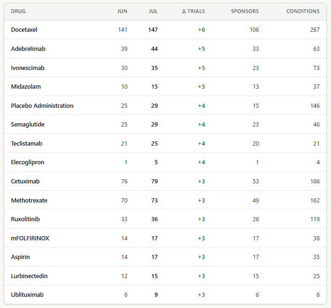
Task: Click Teclistamab's JUL value 25
Action: click(155, 144)
